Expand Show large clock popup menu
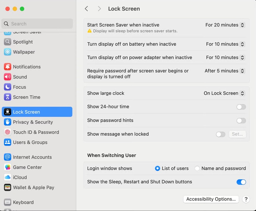The height and width of the screenshot is (211, 256). (x=224, y=93)
